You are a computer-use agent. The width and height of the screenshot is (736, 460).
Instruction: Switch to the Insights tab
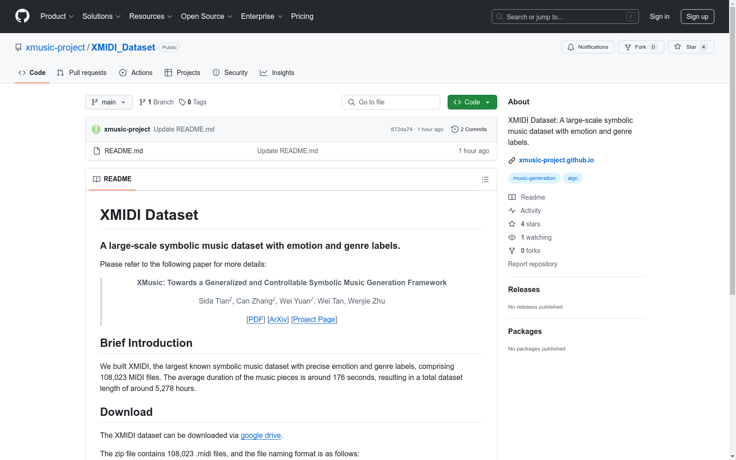coord(277,73)
